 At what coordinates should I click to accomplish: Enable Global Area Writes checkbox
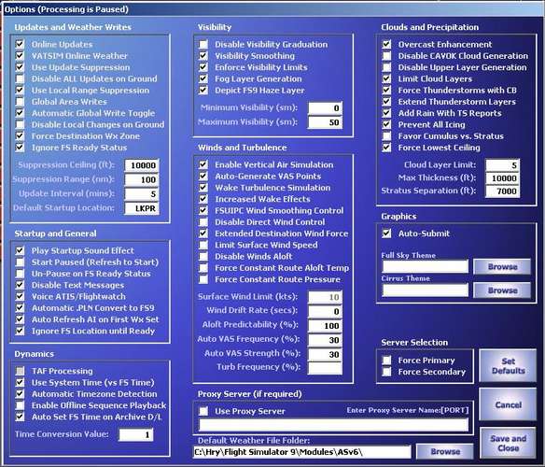pyautogui.click(x=20, y=102)
